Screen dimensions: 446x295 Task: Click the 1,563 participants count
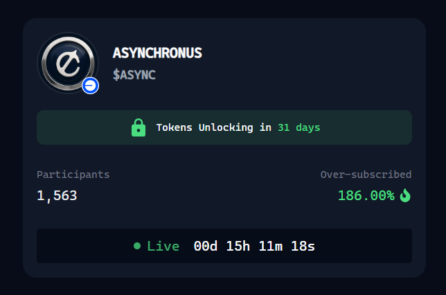(57, 196)
